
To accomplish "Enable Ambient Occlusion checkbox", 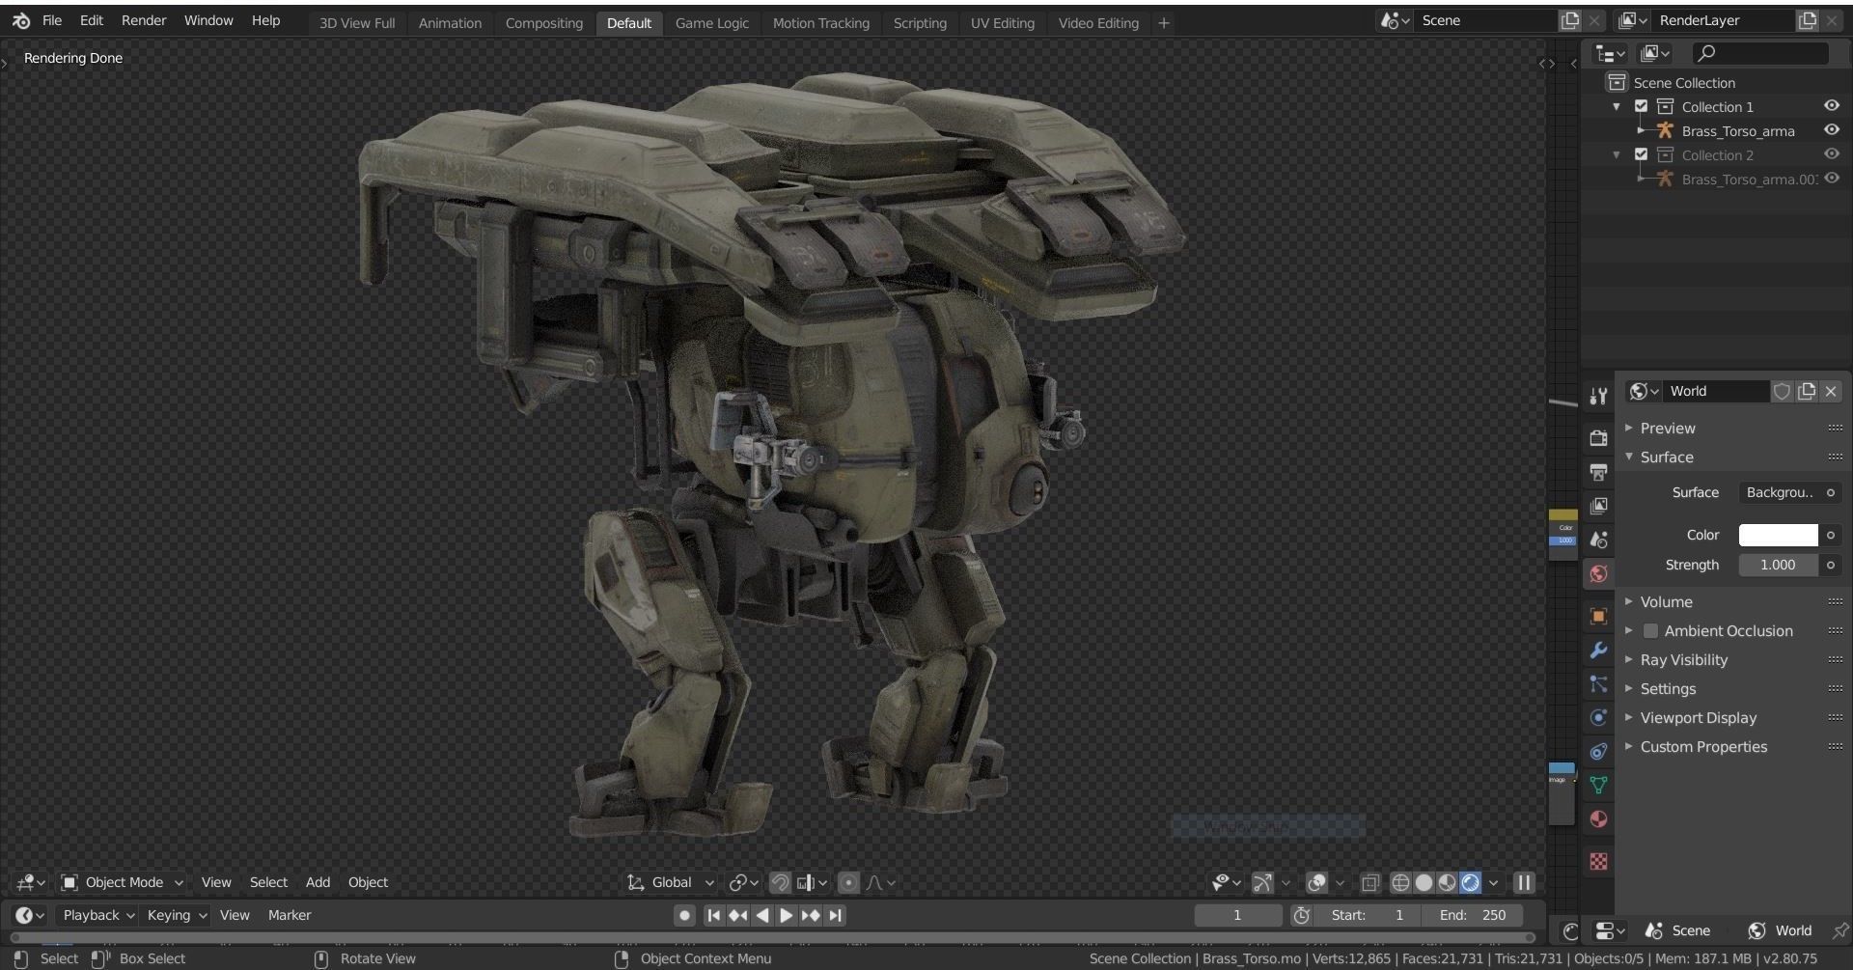I will tap(1650, 630).
